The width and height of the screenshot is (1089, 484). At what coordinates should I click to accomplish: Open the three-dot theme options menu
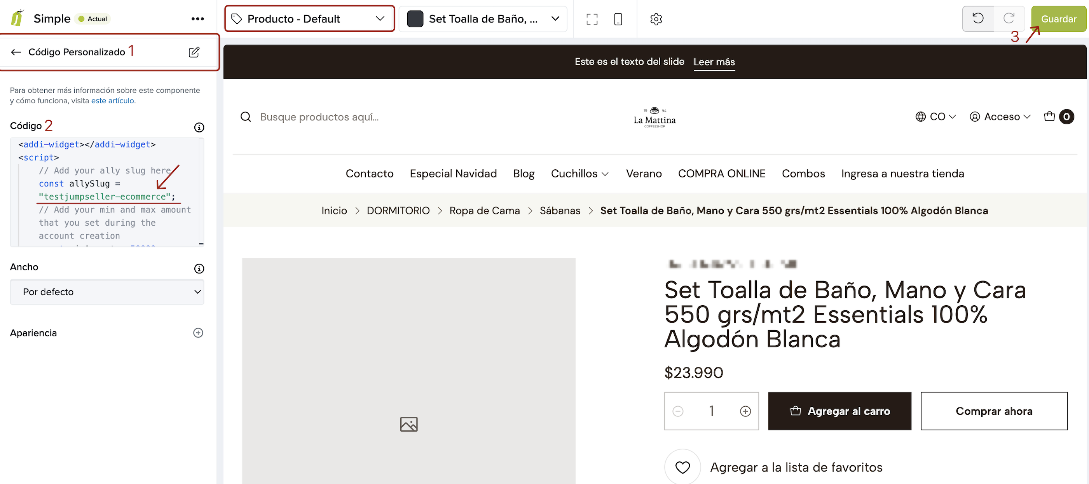(x=197, y=19)
